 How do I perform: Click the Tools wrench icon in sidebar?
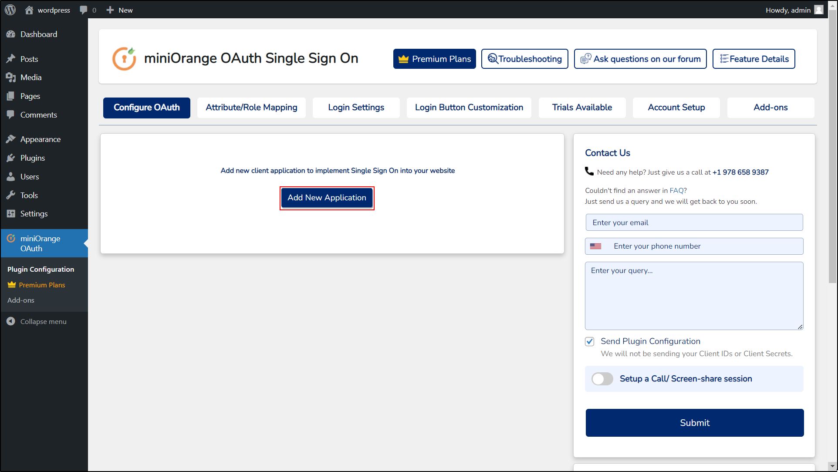(x=11, y=195)
